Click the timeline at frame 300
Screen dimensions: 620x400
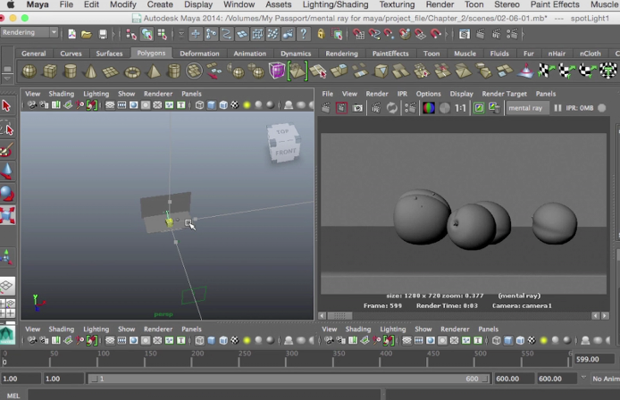pyautogui.click(x=292, y=359)
